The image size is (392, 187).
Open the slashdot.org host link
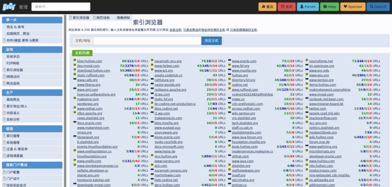(241, 166)
